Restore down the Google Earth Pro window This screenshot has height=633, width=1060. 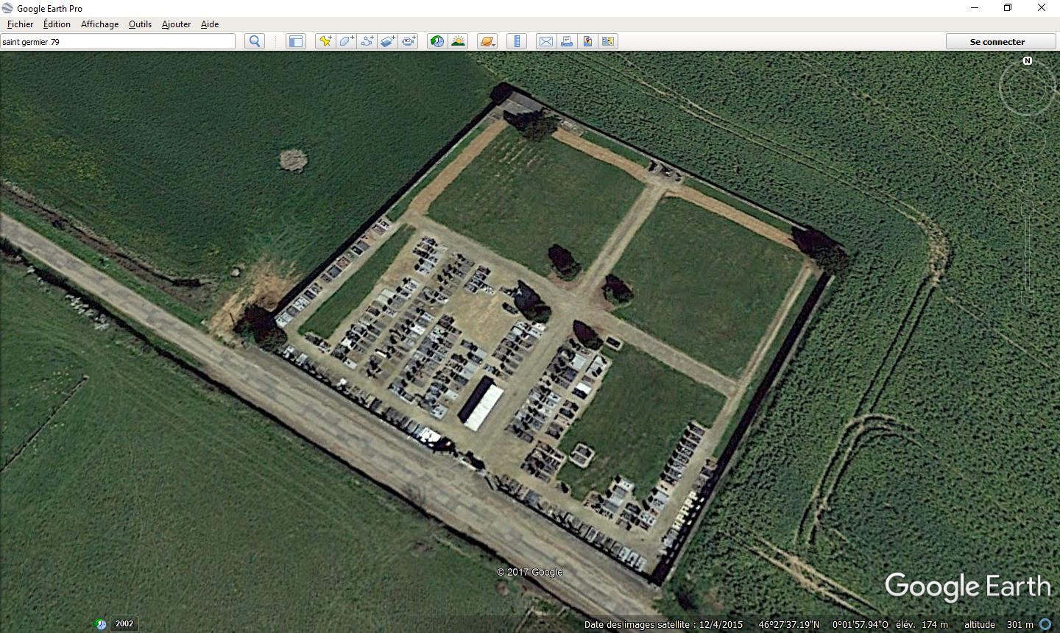click(x=1008, y=8)
